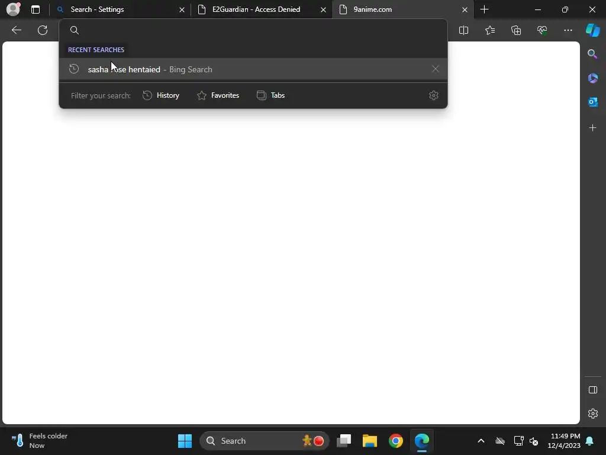Image resolution: width=606 pixels, height=455 pixels.
Task: Launch Google Chrome from taskbar
Action: pyautogui.click(x=395, y=441)
